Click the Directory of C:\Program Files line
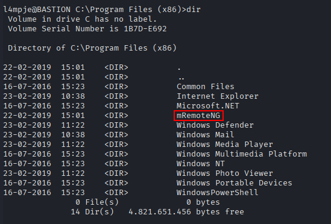 92,48
